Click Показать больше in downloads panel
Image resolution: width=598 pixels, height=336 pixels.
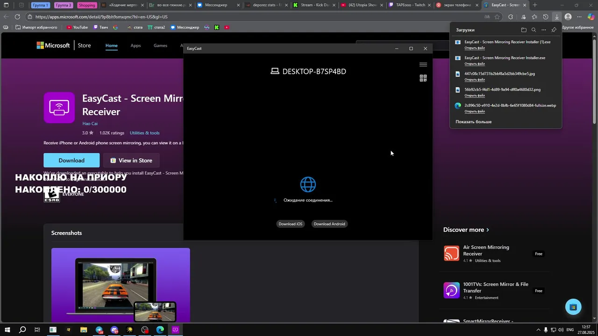point(474,122)
